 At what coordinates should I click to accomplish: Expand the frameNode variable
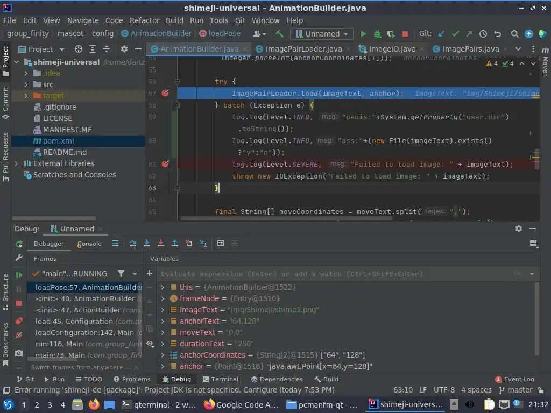tap(163, 298)
